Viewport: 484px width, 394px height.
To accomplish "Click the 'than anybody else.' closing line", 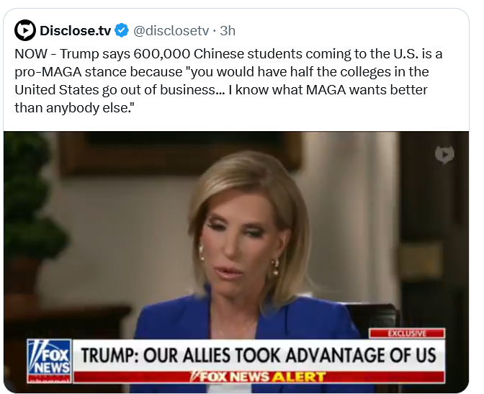I will [x=74, y=108].
